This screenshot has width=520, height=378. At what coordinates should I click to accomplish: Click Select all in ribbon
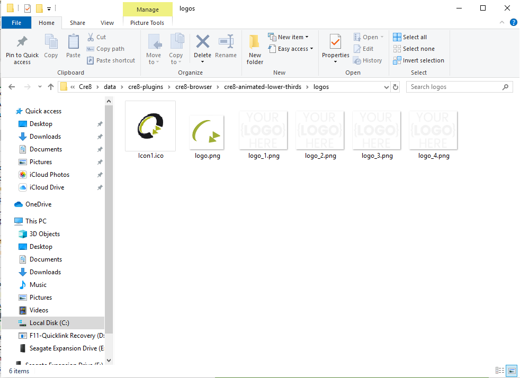(x=410, y=37)
